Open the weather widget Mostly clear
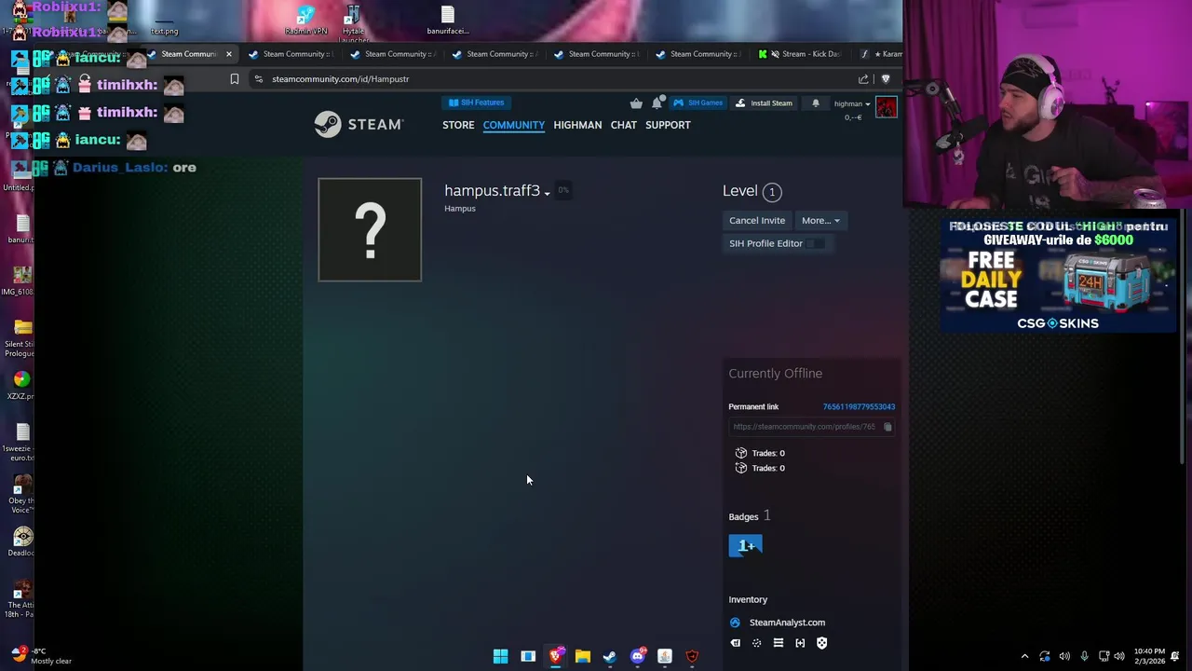This screenshot has height=671, width=1192. 39,655
